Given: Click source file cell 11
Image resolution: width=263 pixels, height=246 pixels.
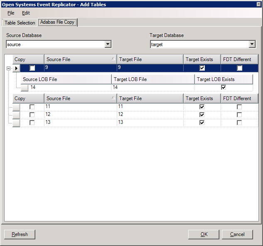Looking at the screenshot, I should (x=81, y=107).
